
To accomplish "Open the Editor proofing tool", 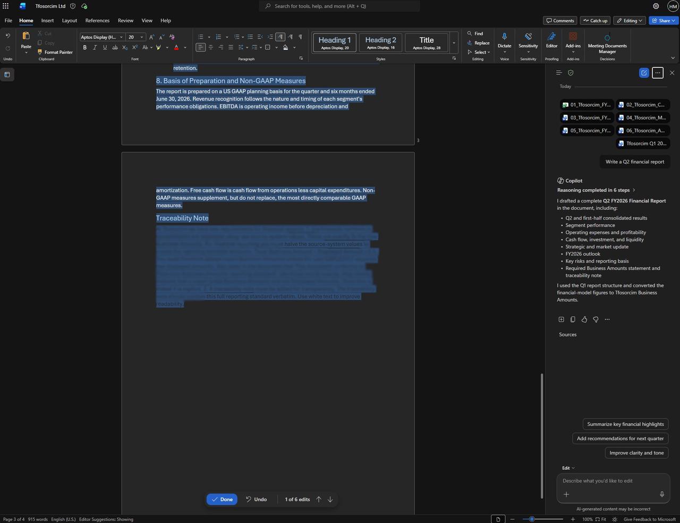I will [551, 40].
